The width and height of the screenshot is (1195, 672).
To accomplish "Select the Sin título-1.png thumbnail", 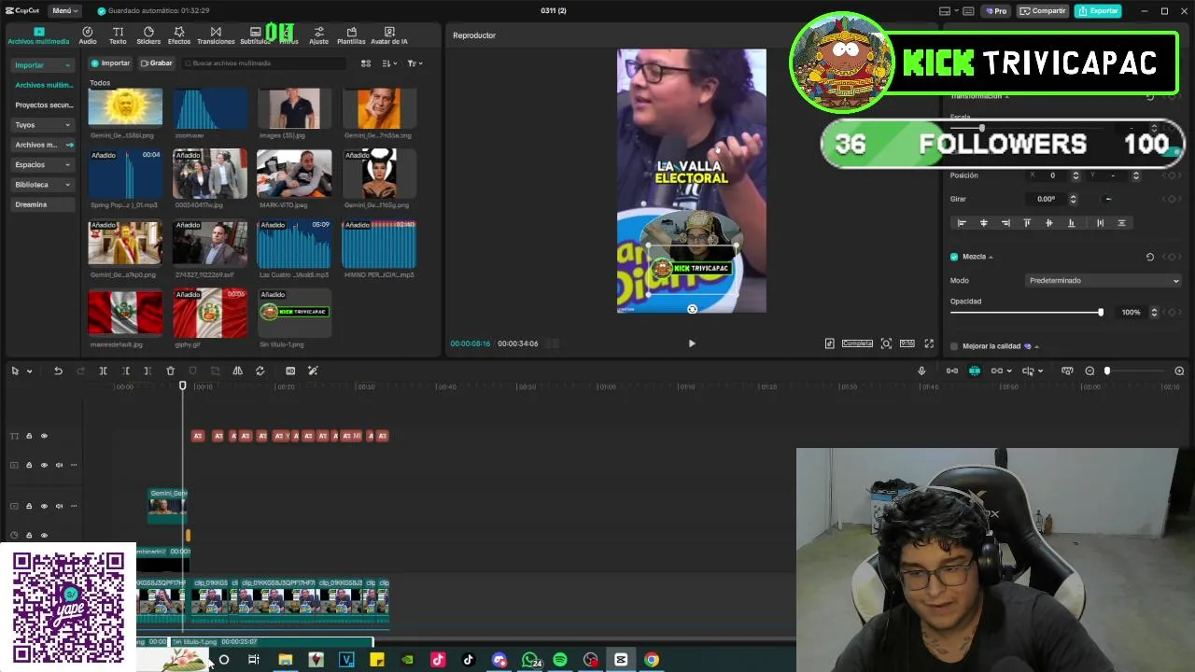I will pyautogui.click(x=294, y=314).
